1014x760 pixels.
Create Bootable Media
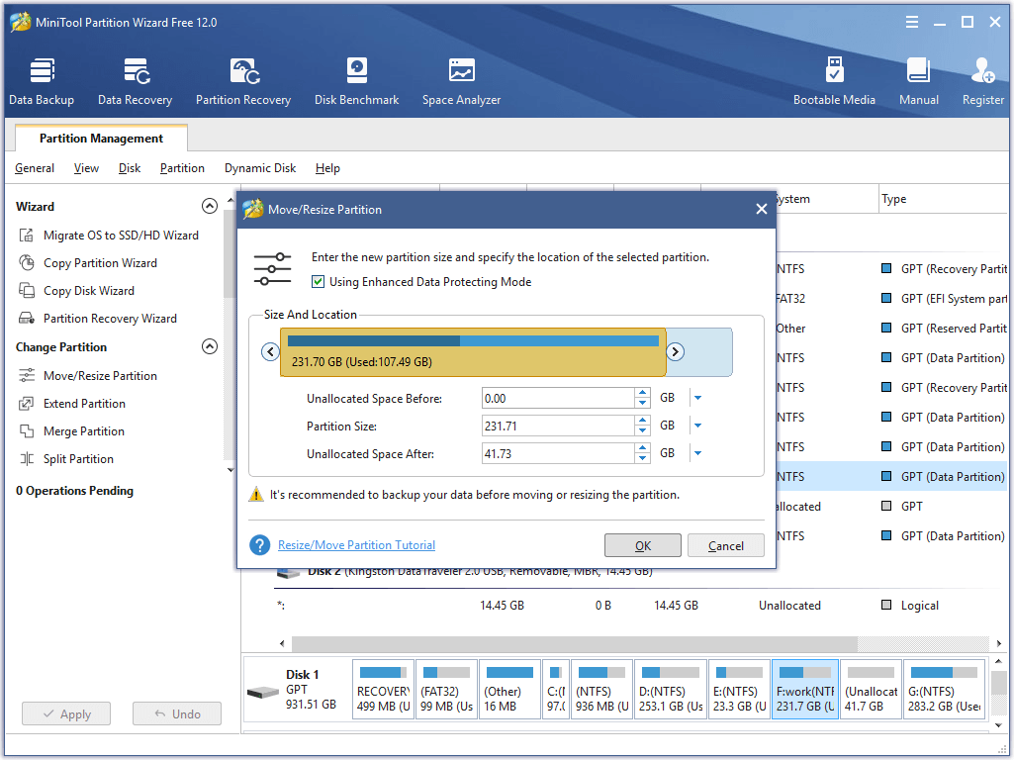click(x=834, y=81)
